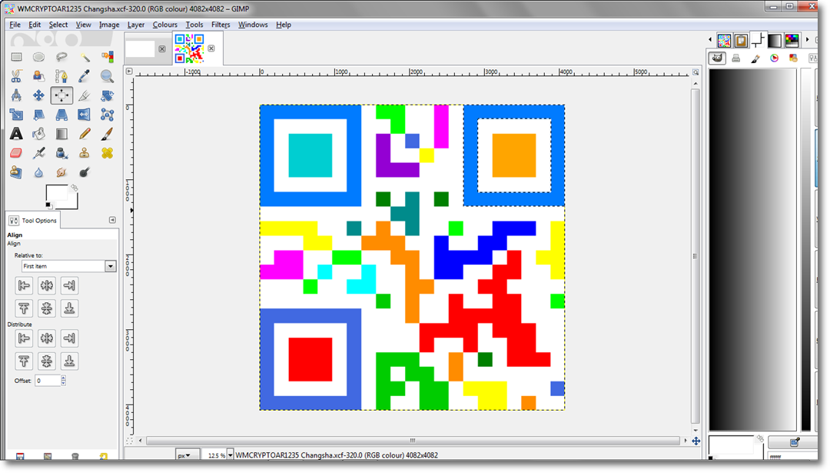
Task: Select the Airbrush tool
Action: (38, 153)
